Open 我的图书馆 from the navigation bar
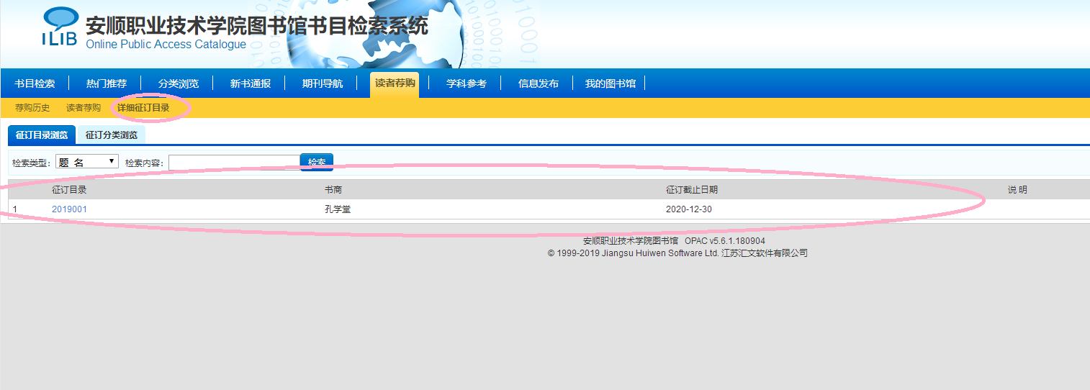Screen dimensions: 1090x390 point(611,83)
